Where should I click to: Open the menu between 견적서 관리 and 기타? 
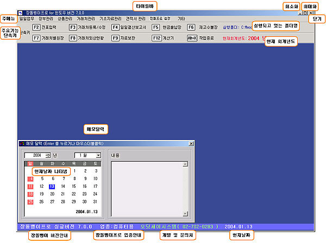(x=160, y=18)
